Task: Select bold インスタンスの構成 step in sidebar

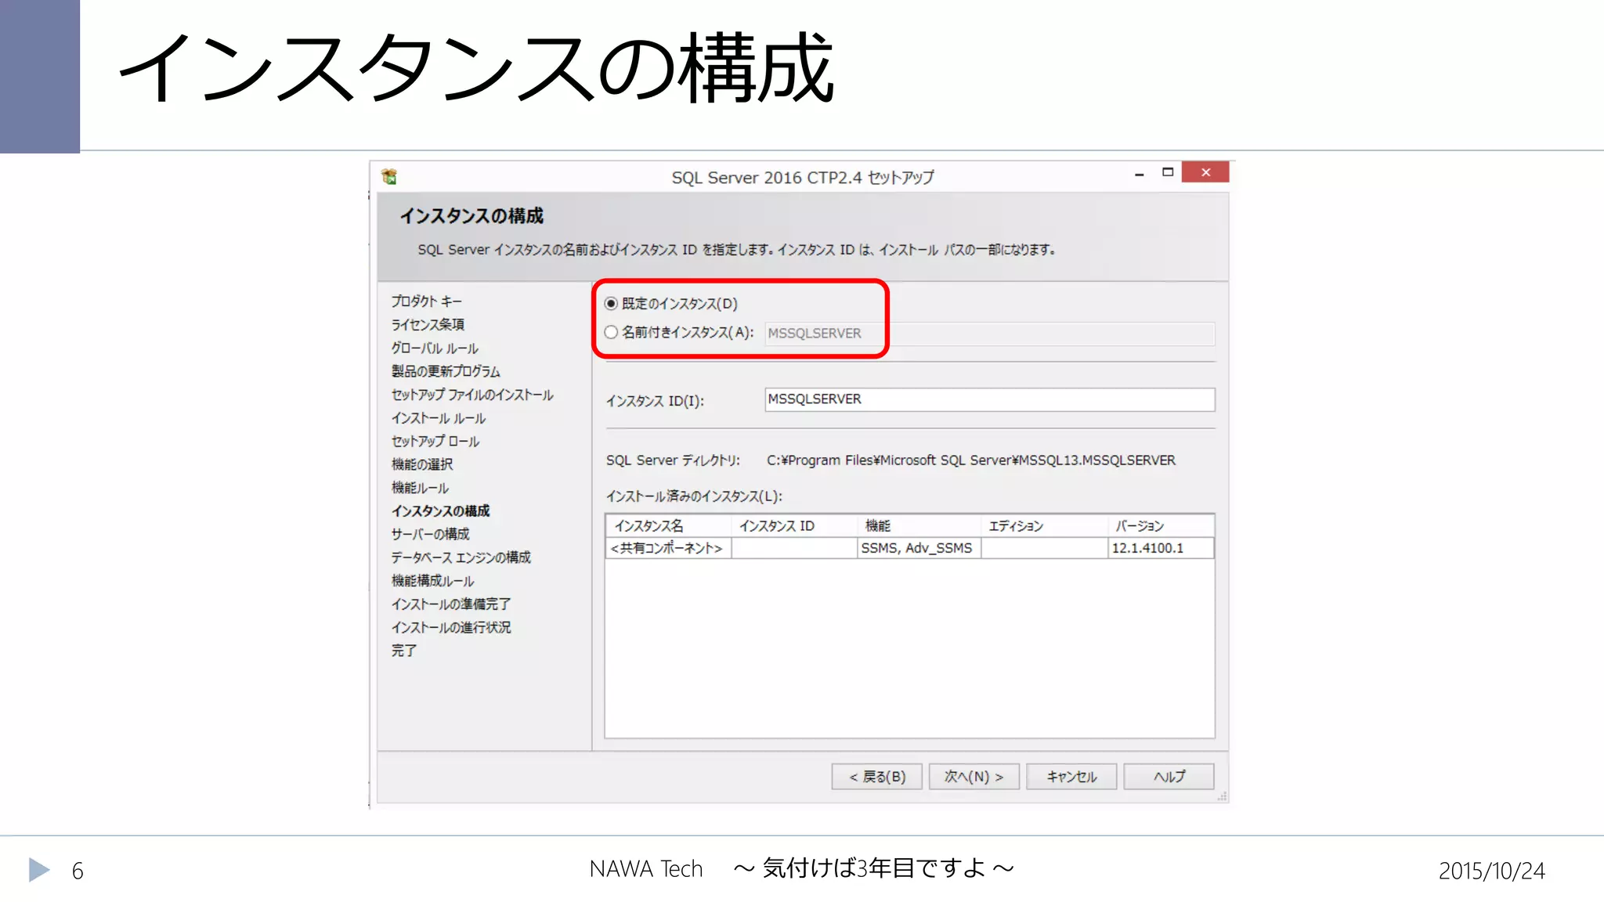Action: 441,511
